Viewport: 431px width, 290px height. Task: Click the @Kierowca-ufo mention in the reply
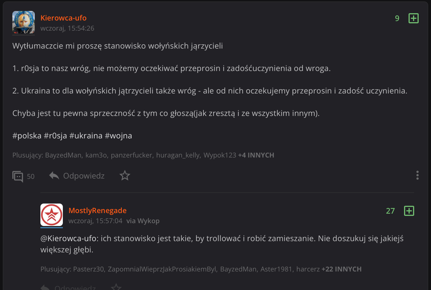click(69, 239)
